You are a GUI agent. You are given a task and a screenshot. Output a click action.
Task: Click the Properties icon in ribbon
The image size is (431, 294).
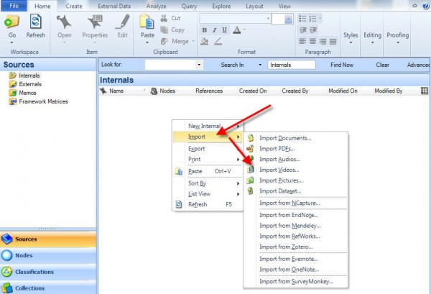point(95,22)
